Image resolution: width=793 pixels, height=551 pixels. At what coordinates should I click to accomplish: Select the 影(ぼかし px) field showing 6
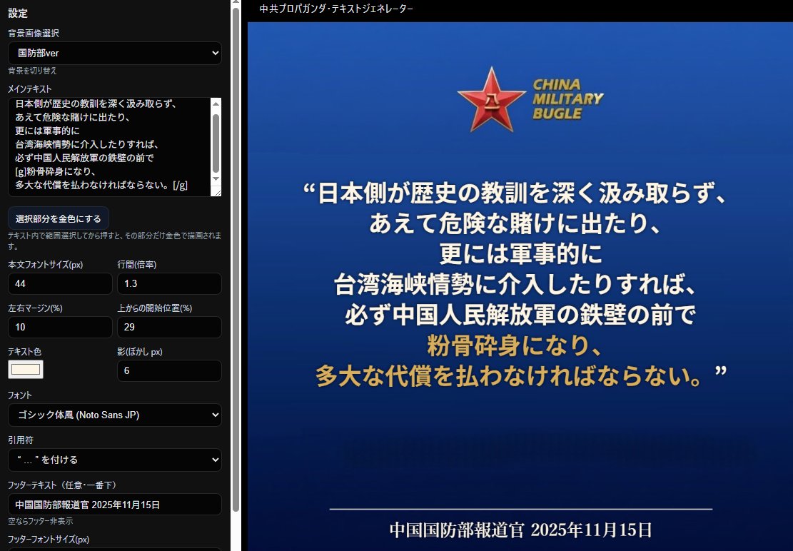click(169, 370)
